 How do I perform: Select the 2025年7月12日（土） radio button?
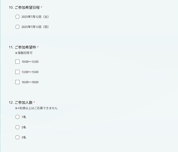[18, 17]
